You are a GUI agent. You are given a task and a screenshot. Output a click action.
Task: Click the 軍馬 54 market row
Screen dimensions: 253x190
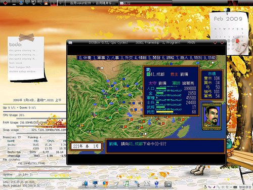point(212,96)
